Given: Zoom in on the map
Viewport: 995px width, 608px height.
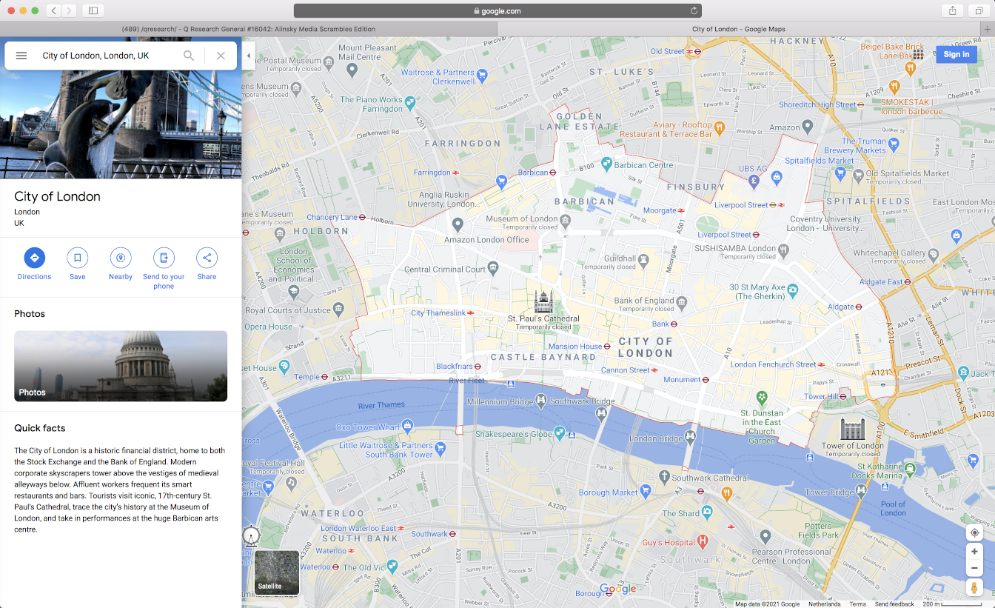Looking at the screenshot, I should click(974, 552).
